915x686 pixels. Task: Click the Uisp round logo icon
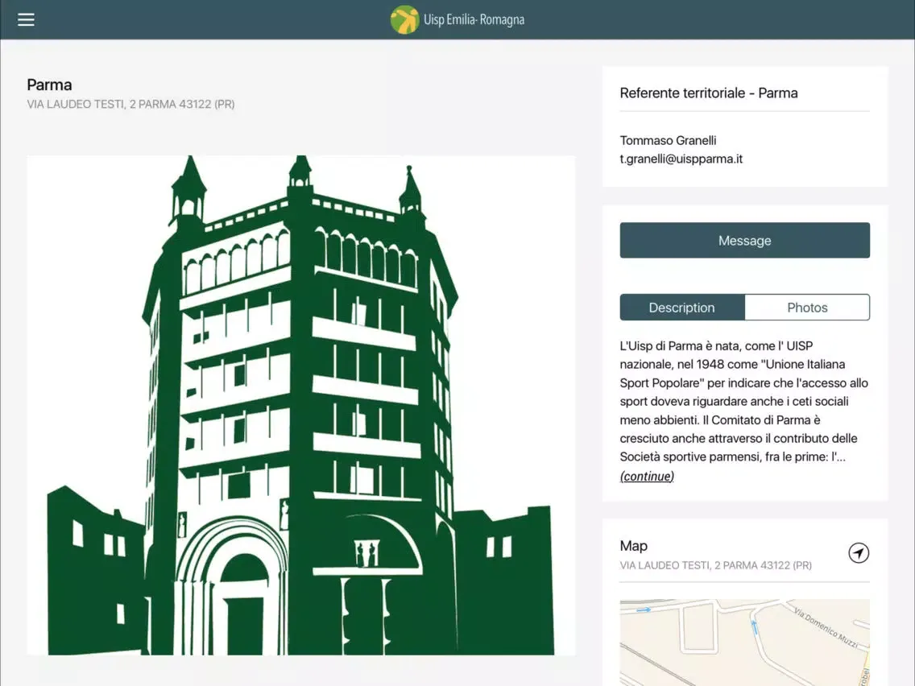click(x=404, y=19)
